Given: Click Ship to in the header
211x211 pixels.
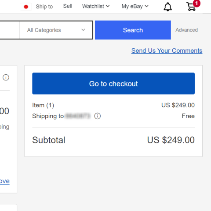Looking at the screenshot, I should click(x=44, y=7).
